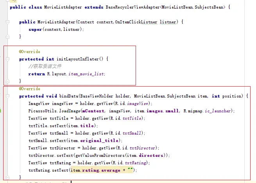Click @Override above initLayoutInflater
This screenshot has height=183, width=256.
pyautogui.click(x=30, y=52)
